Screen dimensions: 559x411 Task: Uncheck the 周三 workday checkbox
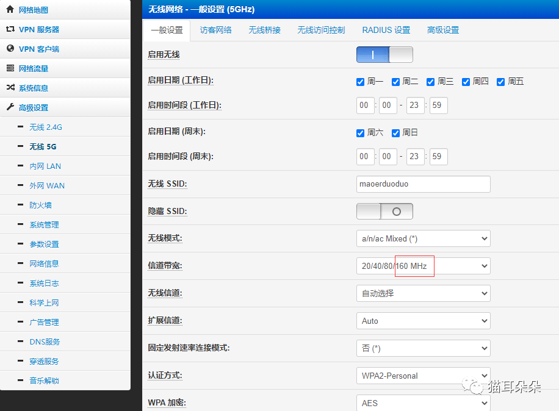[x=431, y=81]
